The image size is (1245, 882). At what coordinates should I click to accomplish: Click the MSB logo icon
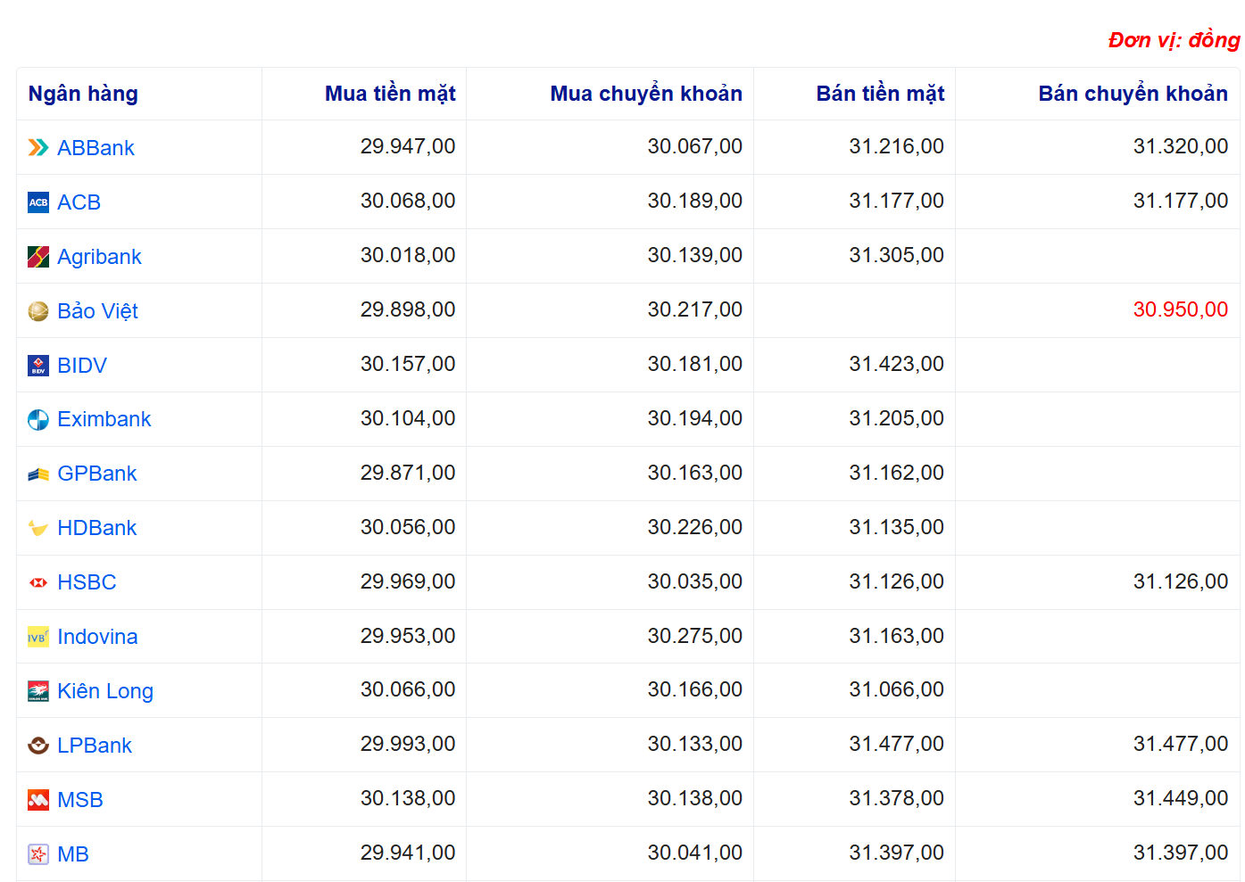37,800
